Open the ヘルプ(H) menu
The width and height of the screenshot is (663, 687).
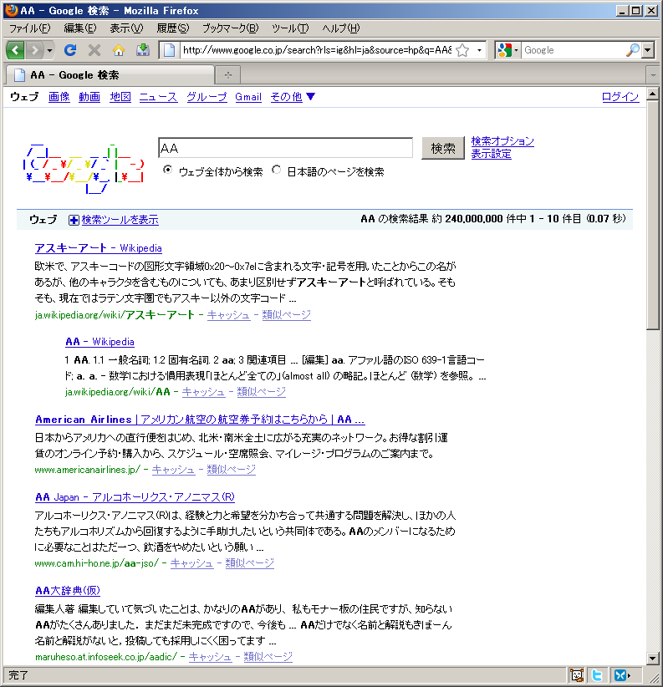tap(341, 28)
